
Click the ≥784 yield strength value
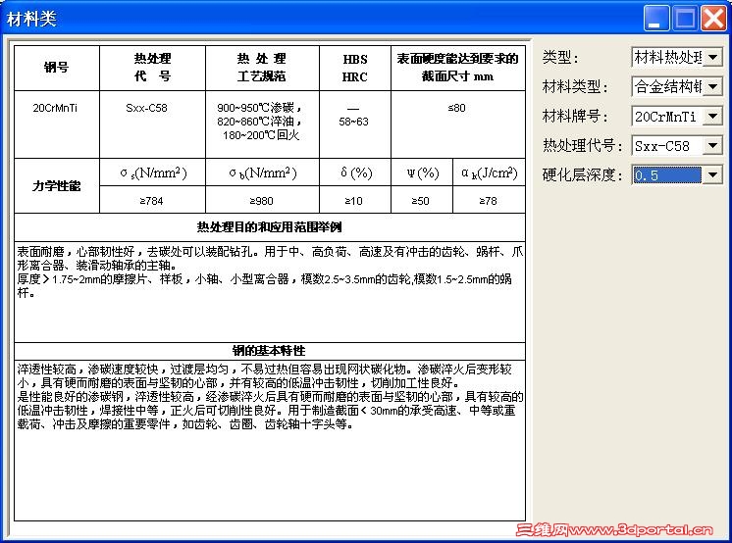tap(151, 201)
